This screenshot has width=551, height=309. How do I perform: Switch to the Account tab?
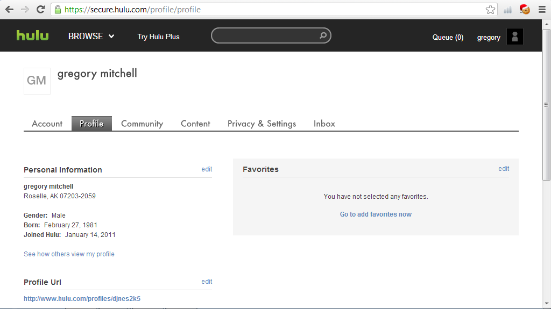[x=47, y=124]
